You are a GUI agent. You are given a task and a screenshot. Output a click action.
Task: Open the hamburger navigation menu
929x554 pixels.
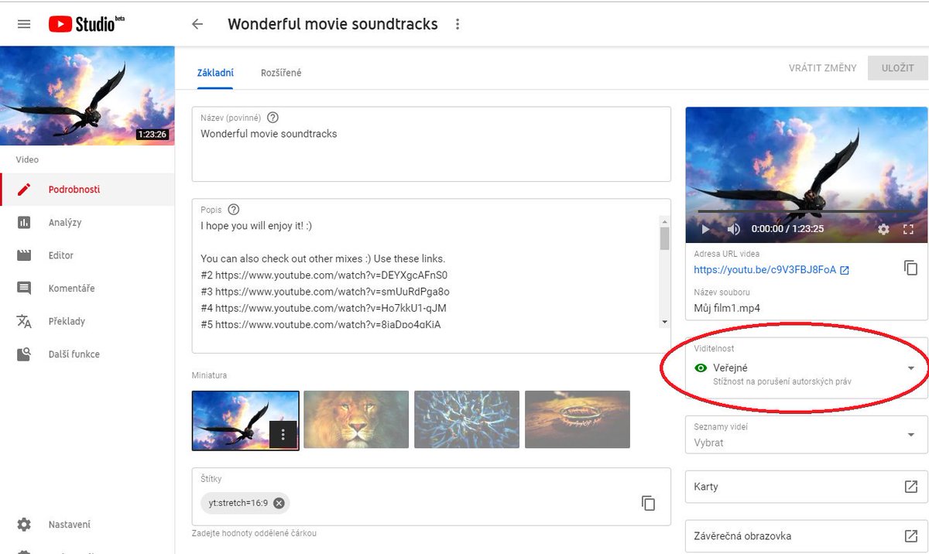[x=24, y=24]
